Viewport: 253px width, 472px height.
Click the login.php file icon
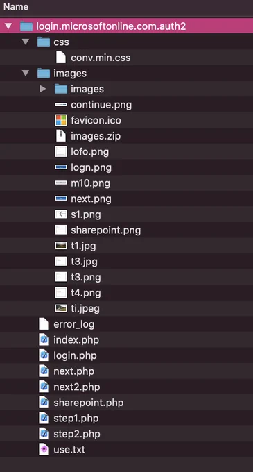pos(44,355)
